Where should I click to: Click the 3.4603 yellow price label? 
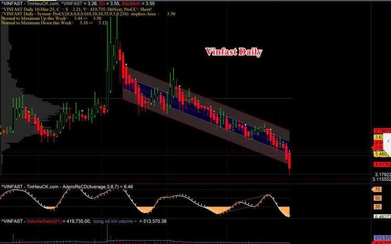click(382, 155)
